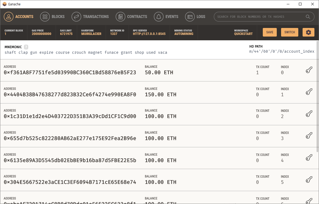Viewport: 319px width, 204px height.
Task: Click the Accounts person icon
Action: 9,17
